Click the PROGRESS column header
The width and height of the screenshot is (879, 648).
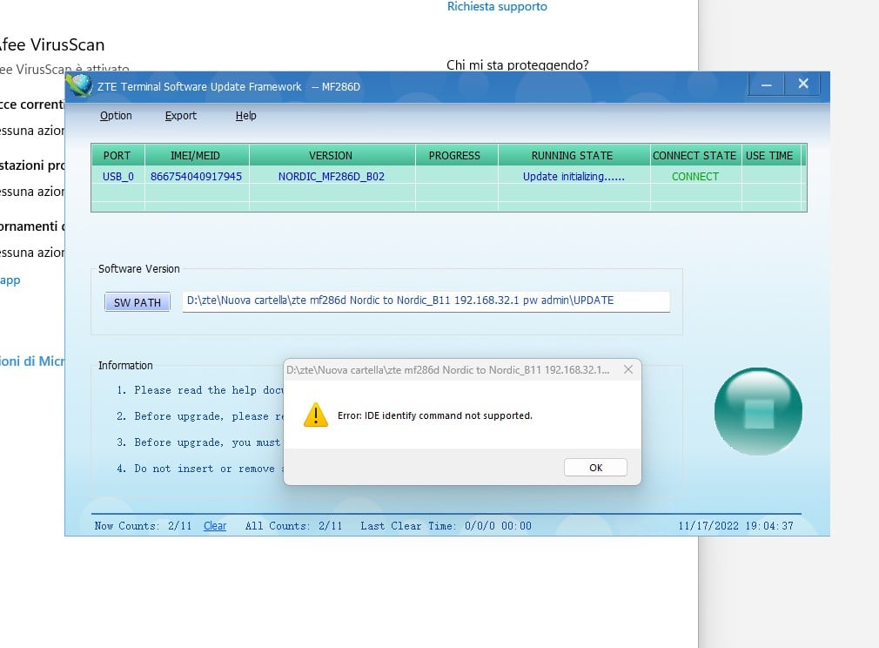pyautogui.click(x=454, y=155)
